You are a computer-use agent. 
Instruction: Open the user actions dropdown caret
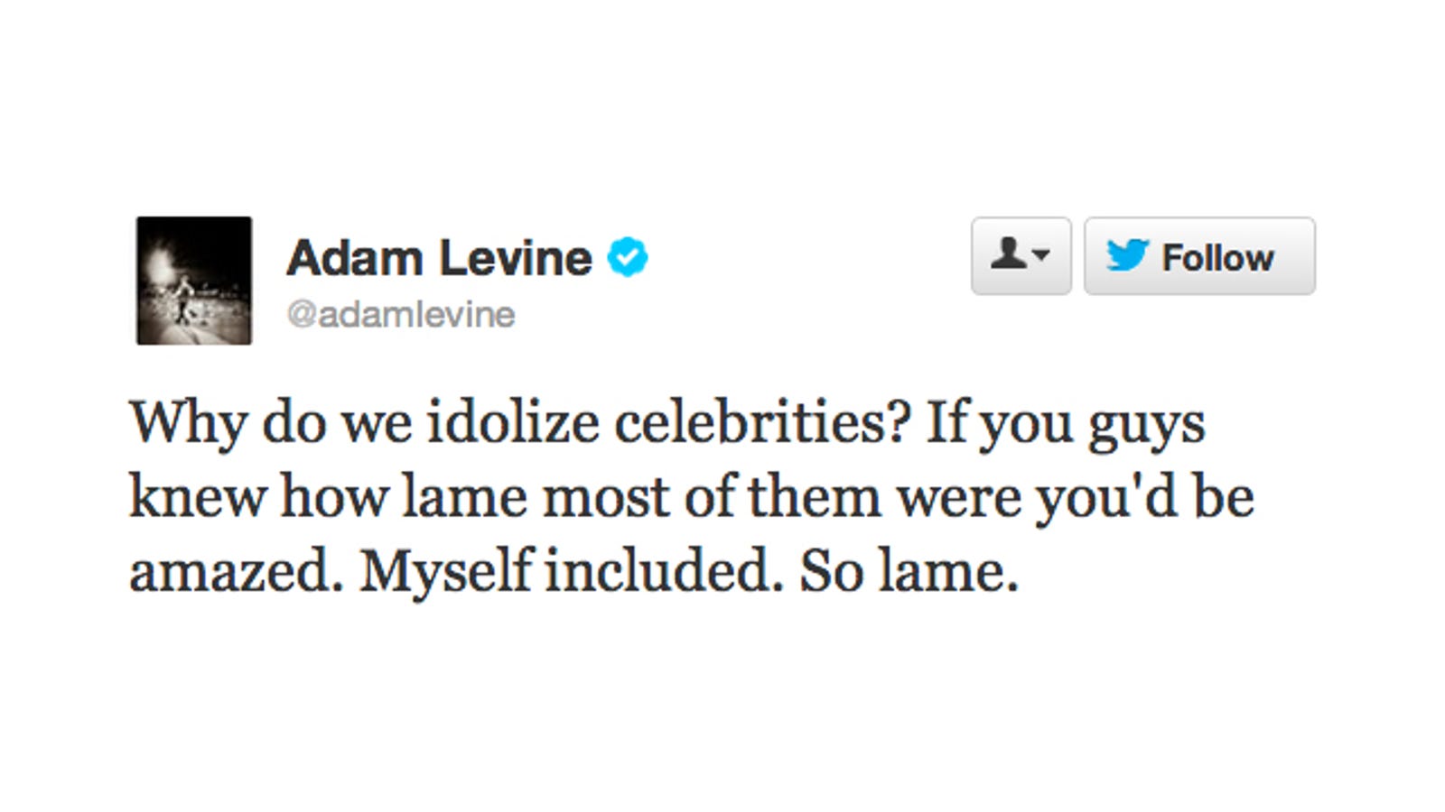[x=1040, y=256]
